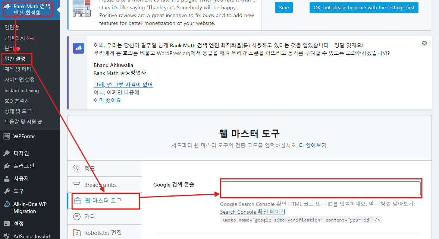Click the WPForms icon in the sidebar

(x=7, y=136)
